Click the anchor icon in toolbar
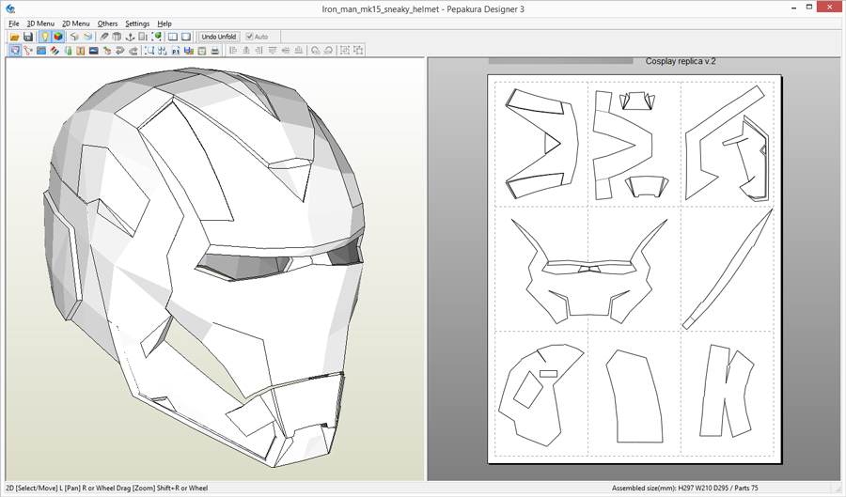This screenshot has width=846, height=497. pyautogui.click(x=130, y=37)
